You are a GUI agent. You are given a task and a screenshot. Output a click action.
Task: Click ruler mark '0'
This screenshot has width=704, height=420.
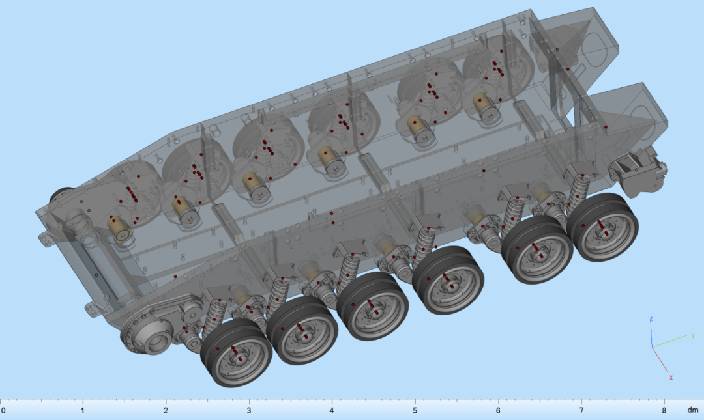click(x=3, y=410)
